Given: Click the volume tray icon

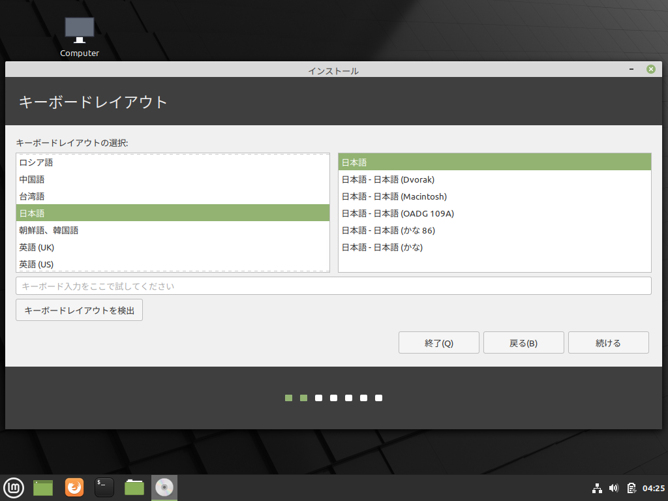Looking at the screenshot, I should [614, 488].
